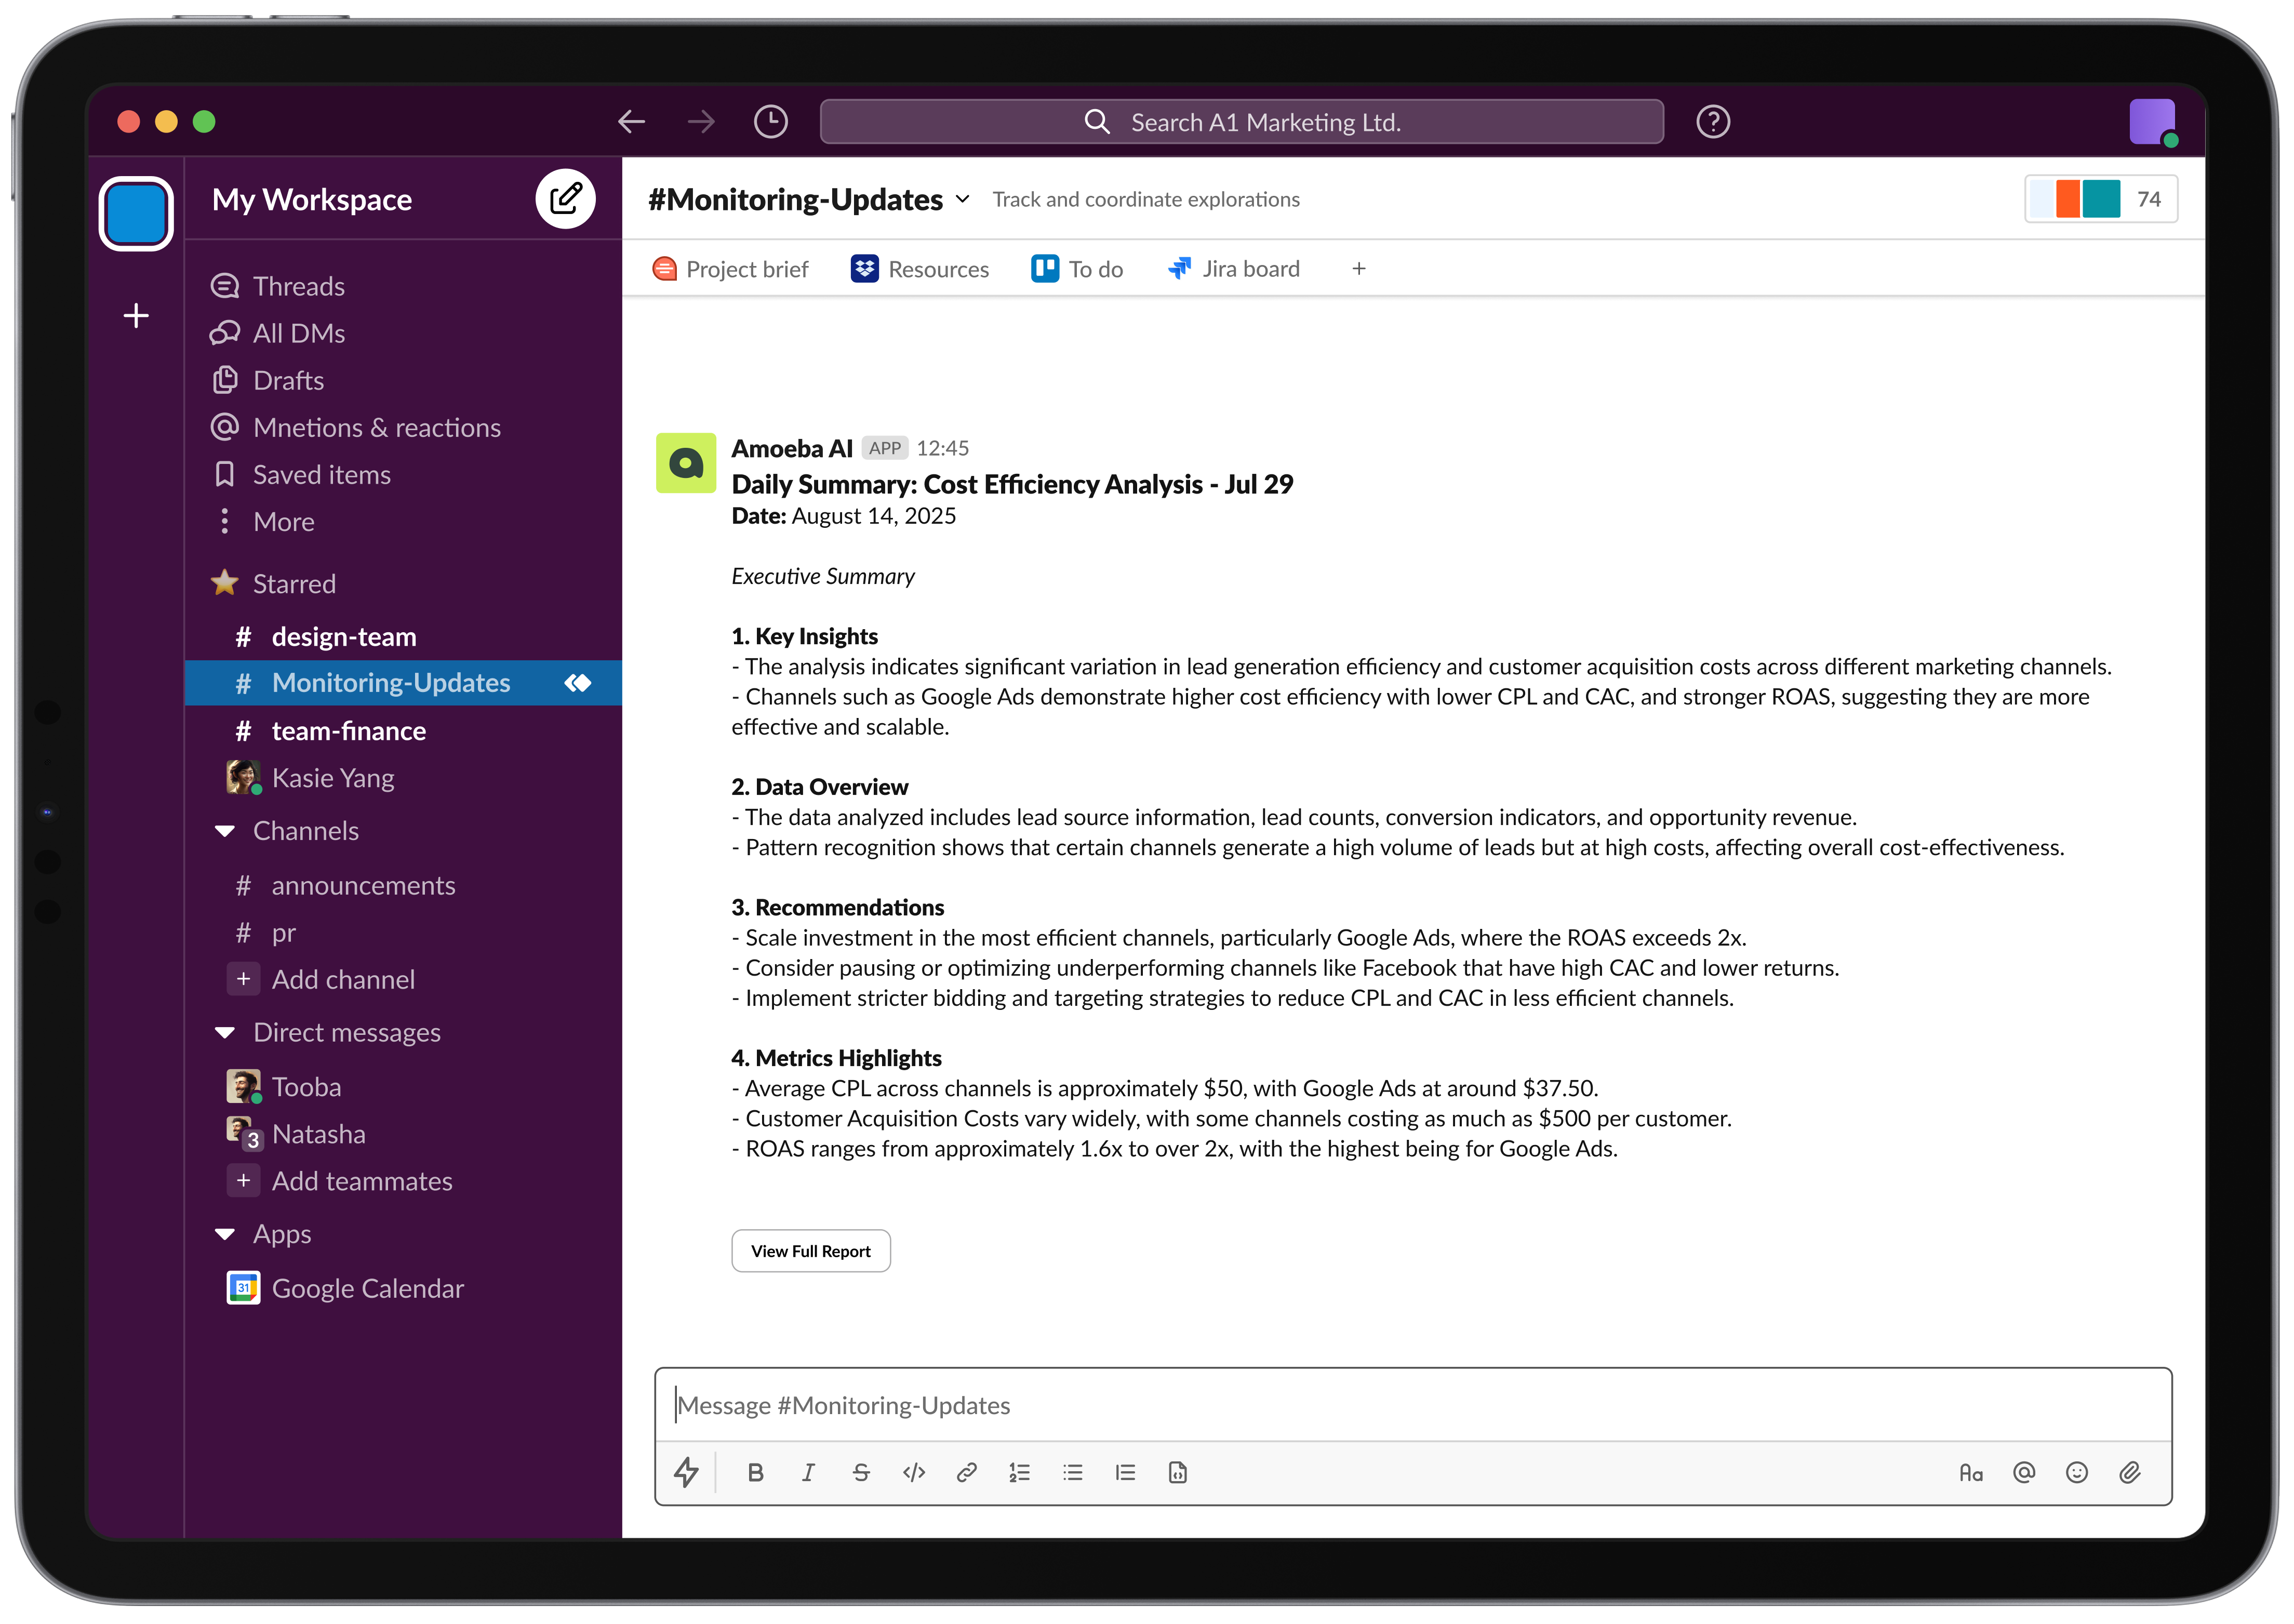Open the Resources tab

click(919, 269)
